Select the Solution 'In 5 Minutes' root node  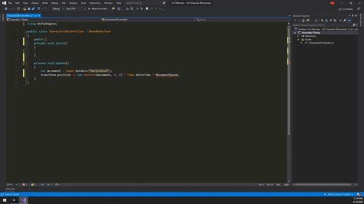point(326,29)
